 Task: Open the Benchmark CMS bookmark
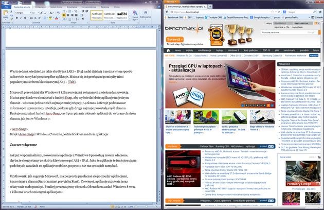coord(174,17)
